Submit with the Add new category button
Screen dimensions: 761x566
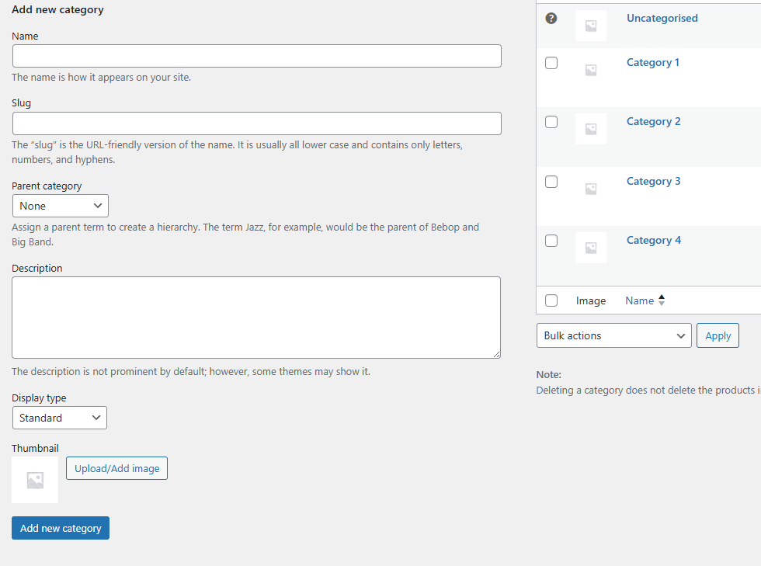click(x=61, y=528)
